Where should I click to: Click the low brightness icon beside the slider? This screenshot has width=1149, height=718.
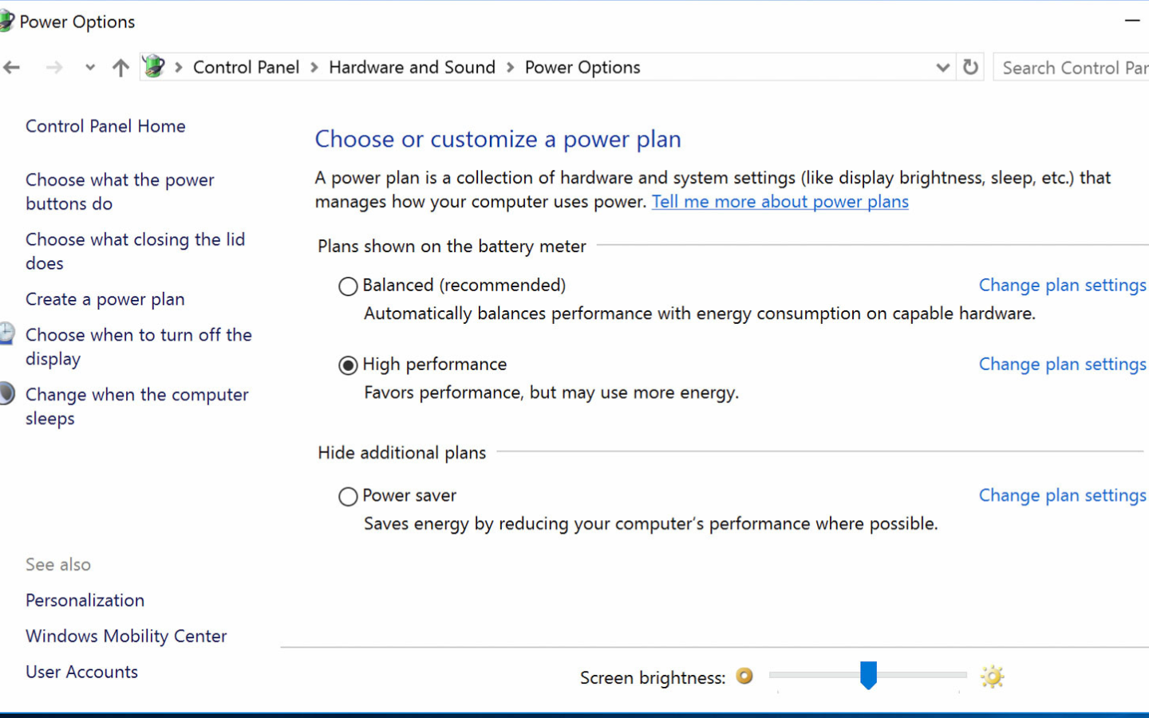click(744, 677)
